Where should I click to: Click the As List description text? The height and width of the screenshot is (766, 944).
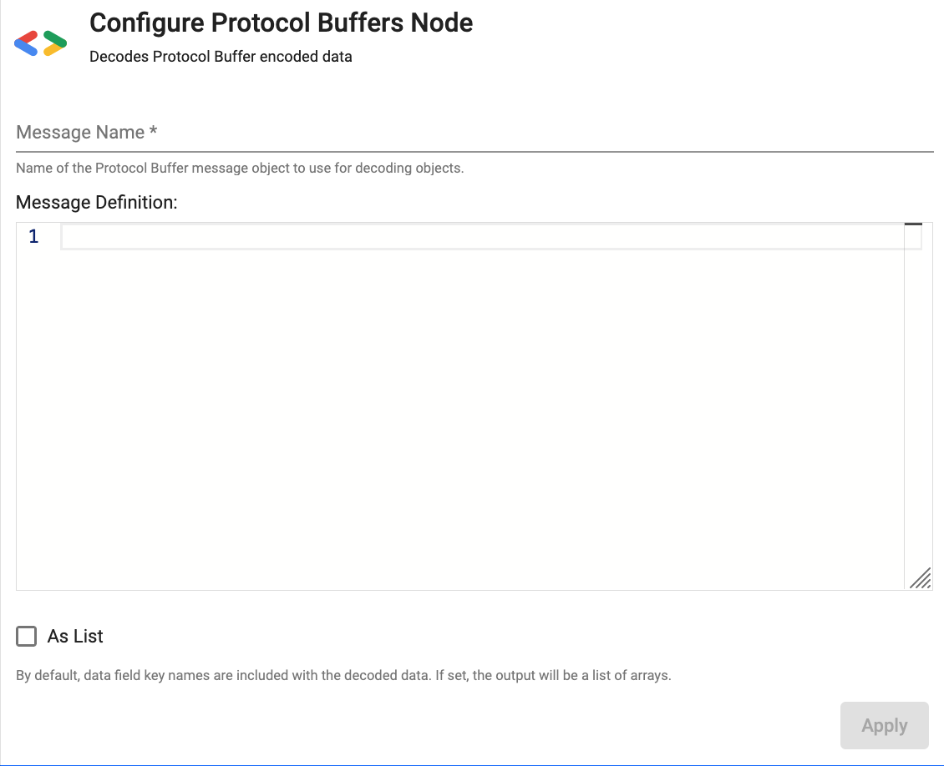coord(343,675)
